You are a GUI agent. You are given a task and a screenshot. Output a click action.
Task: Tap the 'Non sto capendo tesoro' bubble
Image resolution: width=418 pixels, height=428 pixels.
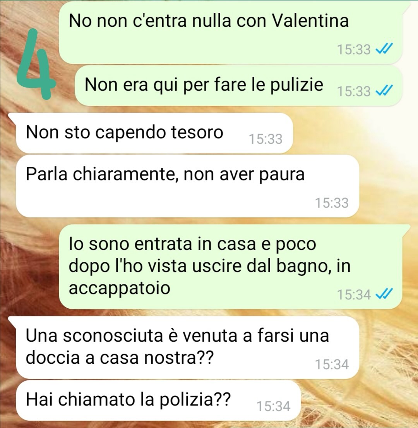coord(154,133)
